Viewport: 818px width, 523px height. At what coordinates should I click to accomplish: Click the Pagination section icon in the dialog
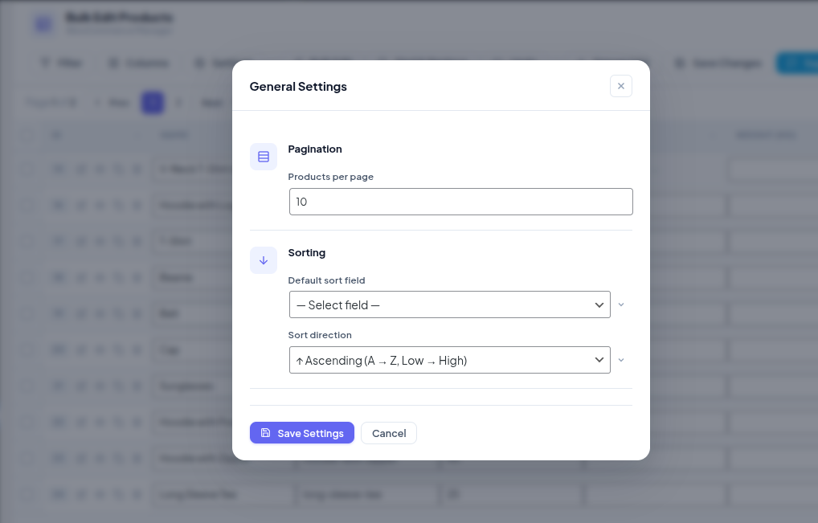point(264,157)
